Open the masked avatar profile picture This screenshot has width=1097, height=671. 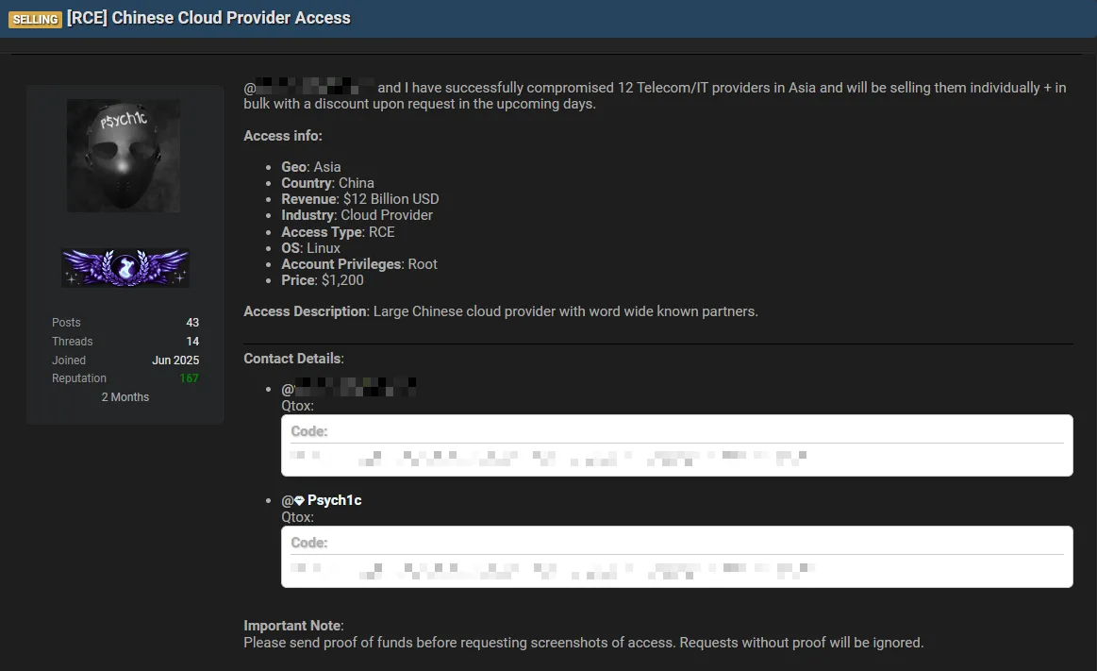[124, 156]
